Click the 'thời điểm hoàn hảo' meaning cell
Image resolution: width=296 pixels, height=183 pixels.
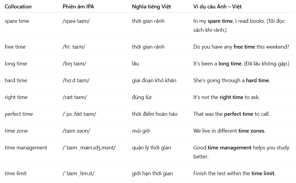click(155, 114)
